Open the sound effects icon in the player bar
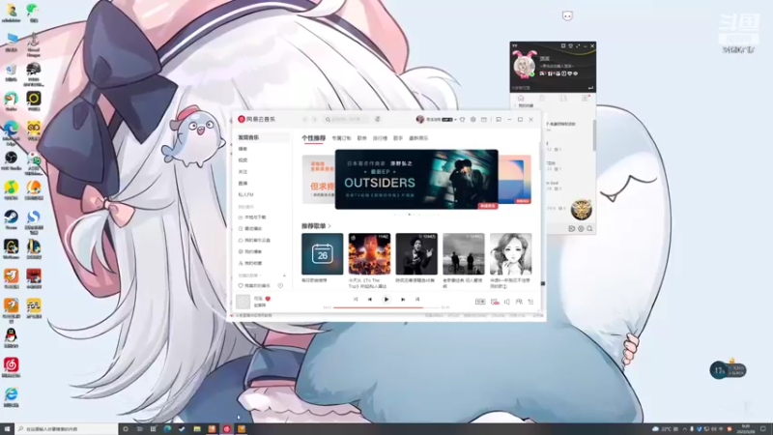773x435 pixels. 495,302
